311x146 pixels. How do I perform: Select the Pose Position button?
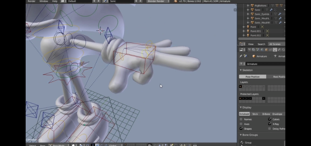tap(253, 77)
